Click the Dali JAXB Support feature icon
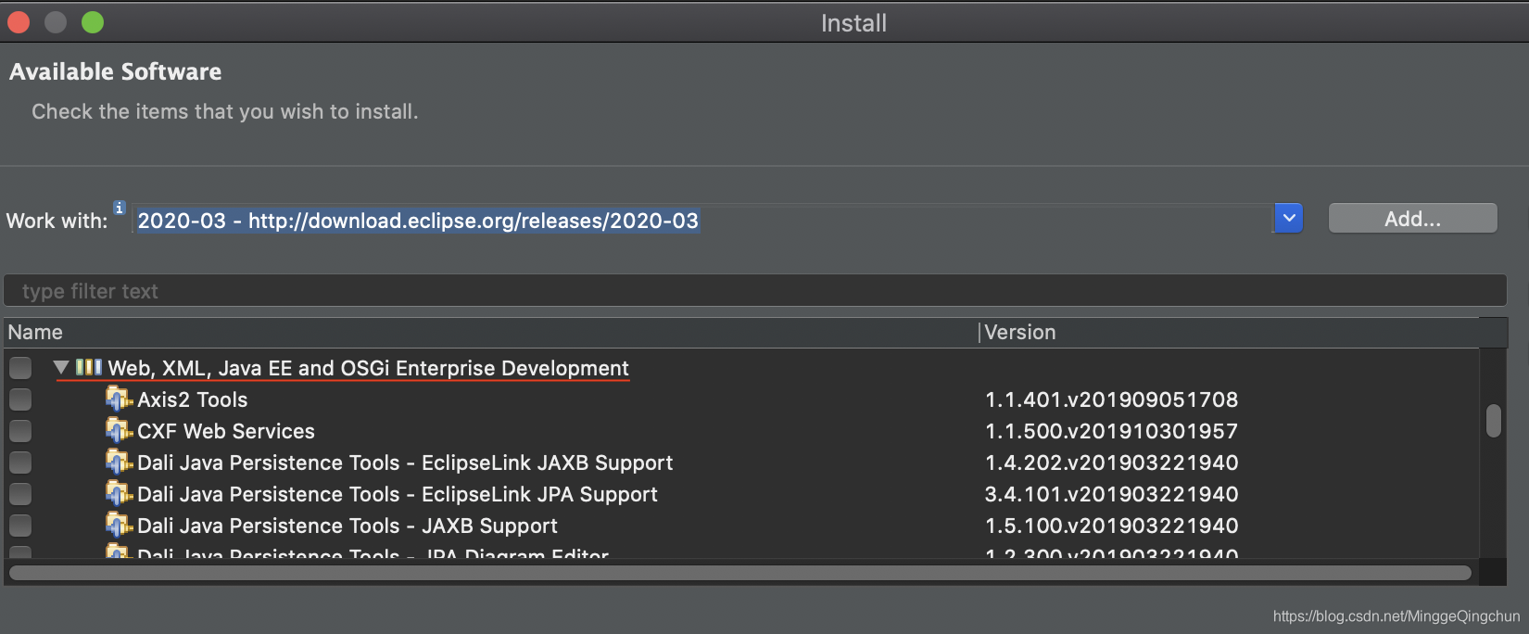 point(119,525)
